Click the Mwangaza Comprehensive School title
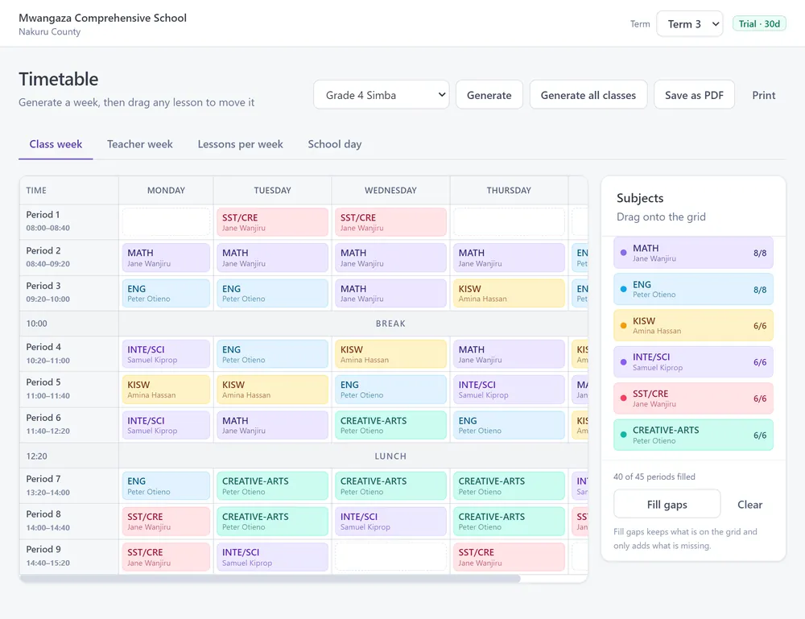This screenshot has height=619, width=805. pyautogui.click(x=103, y=18)
